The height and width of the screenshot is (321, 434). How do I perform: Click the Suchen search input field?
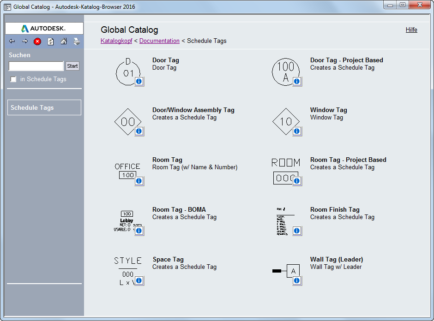pos(36,66)
